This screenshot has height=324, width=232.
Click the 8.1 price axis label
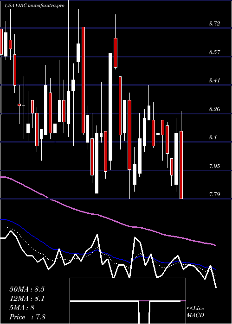click(213, 137)
